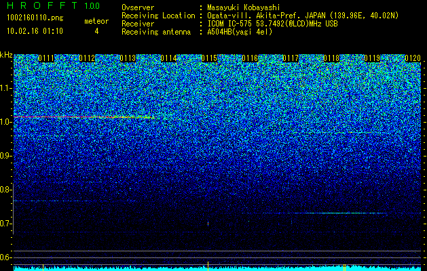The image size is (427, 271).
Task: Select the ICOM IC-575 receiver text
Action: click(x=273, y=24)
